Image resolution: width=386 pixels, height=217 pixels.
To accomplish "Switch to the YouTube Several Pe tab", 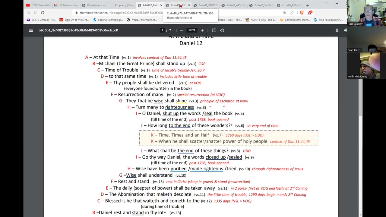I will pos(38,5).
